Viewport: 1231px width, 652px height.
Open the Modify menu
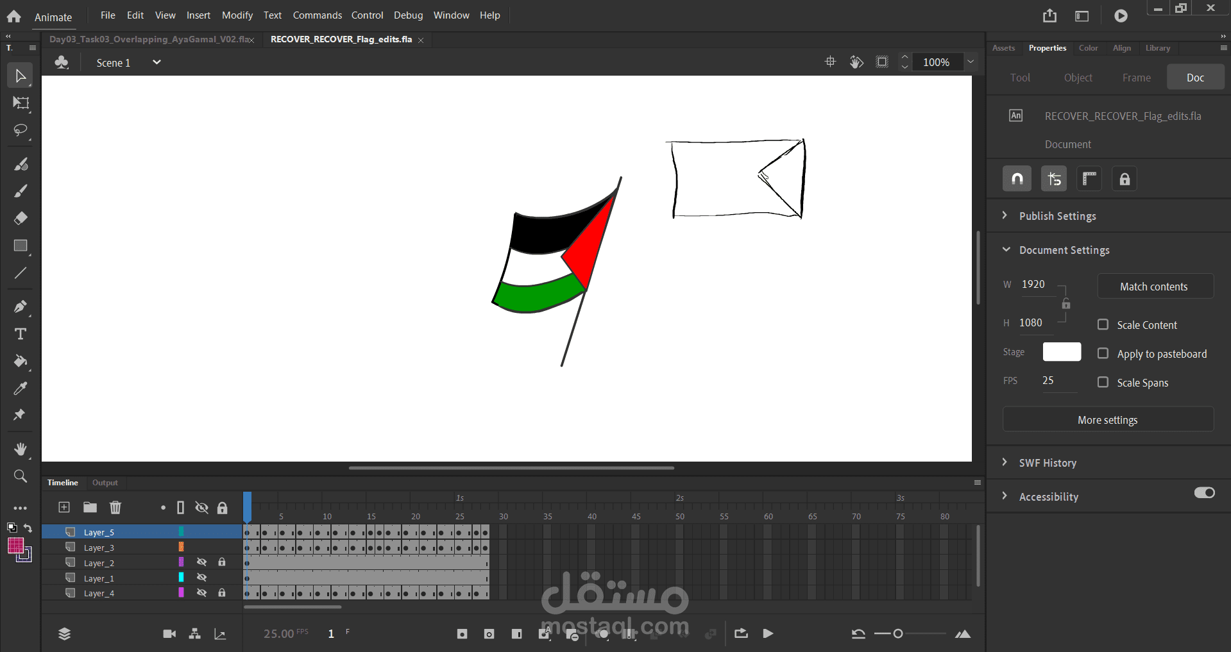(x=237, y=15)
